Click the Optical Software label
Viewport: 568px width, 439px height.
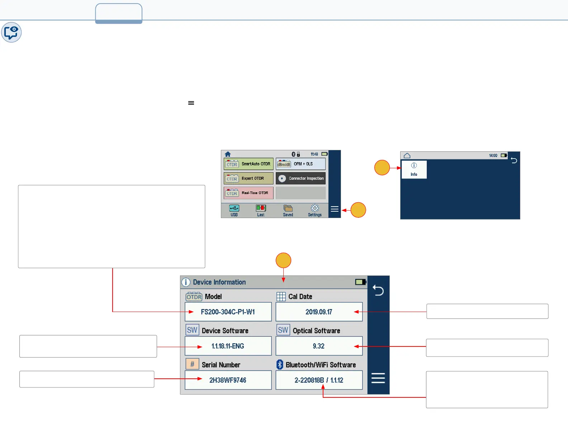pyautogui.click(x=316, y=331)
